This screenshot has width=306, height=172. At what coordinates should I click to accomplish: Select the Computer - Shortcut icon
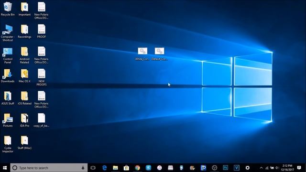[x=8, y=33]
